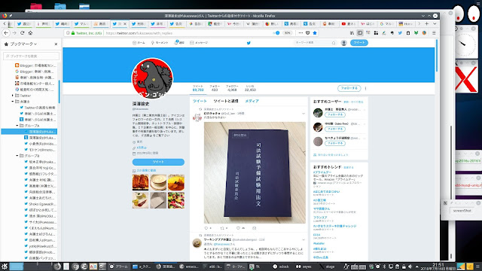
Task: Follow the second suggested user
Action: (x=335, y=129)
